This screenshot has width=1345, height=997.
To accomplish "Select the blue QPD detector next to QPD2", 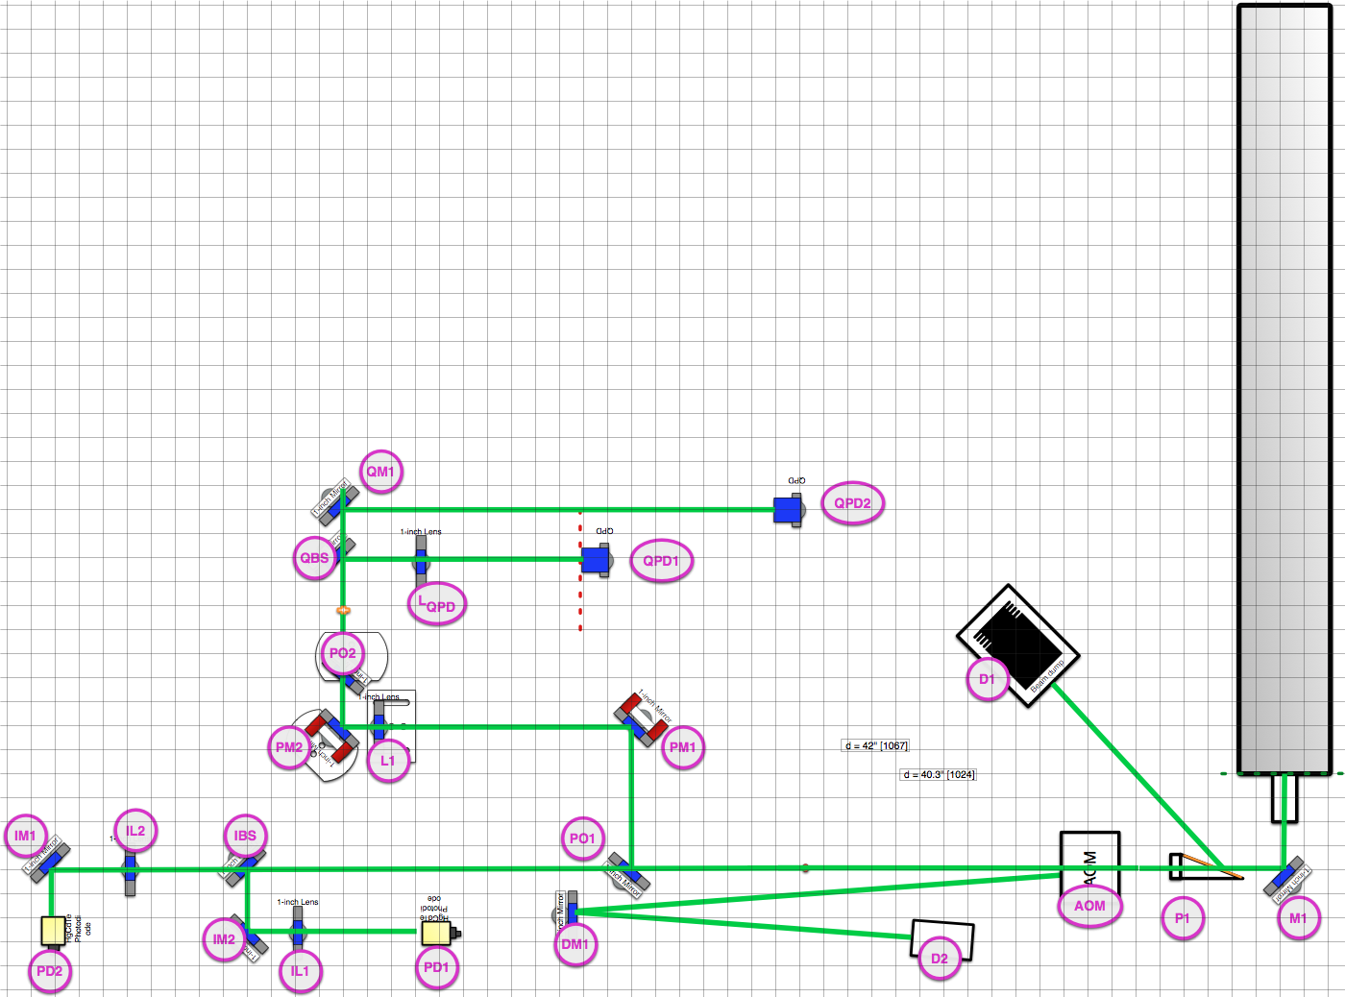I will 789,510.
